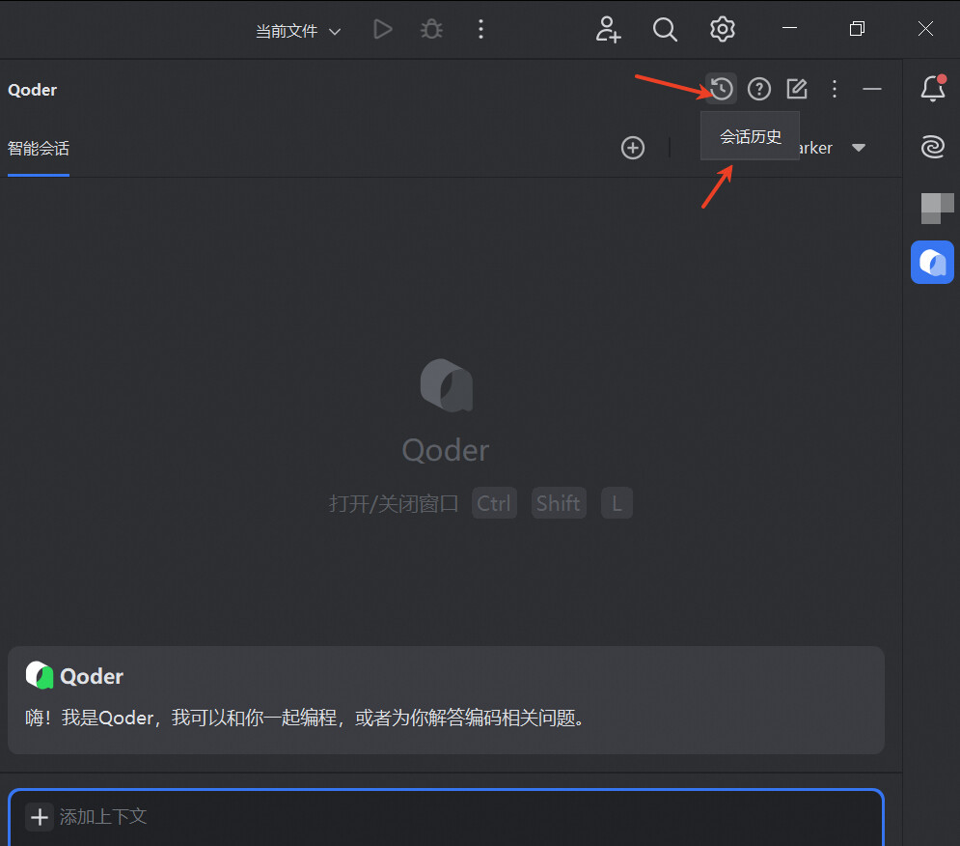The height and width of the screenshot is (846, 960).
Task: Minimize the IDE window from title bar
Action: [789, 28]
